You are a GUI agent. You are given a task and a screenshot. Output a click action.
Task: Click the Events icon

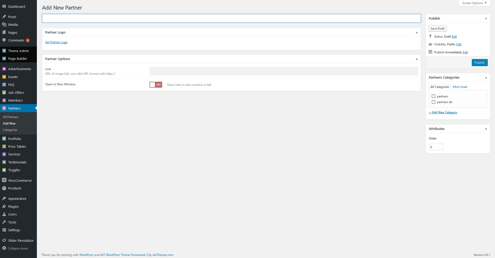(4, 77)
